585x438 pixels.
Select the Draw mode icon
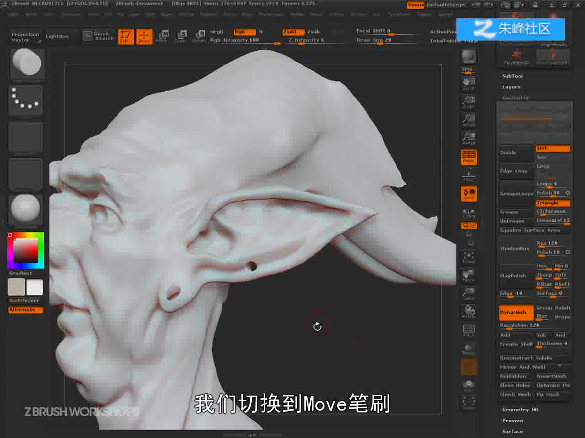pos(144,36)
